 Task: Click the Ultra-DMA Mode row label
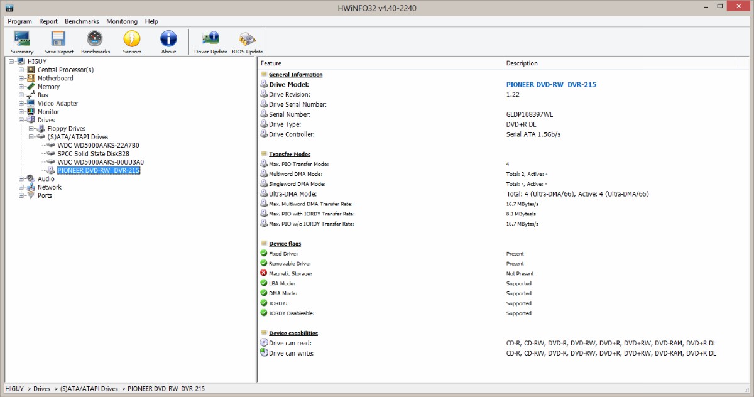[293, 194]
